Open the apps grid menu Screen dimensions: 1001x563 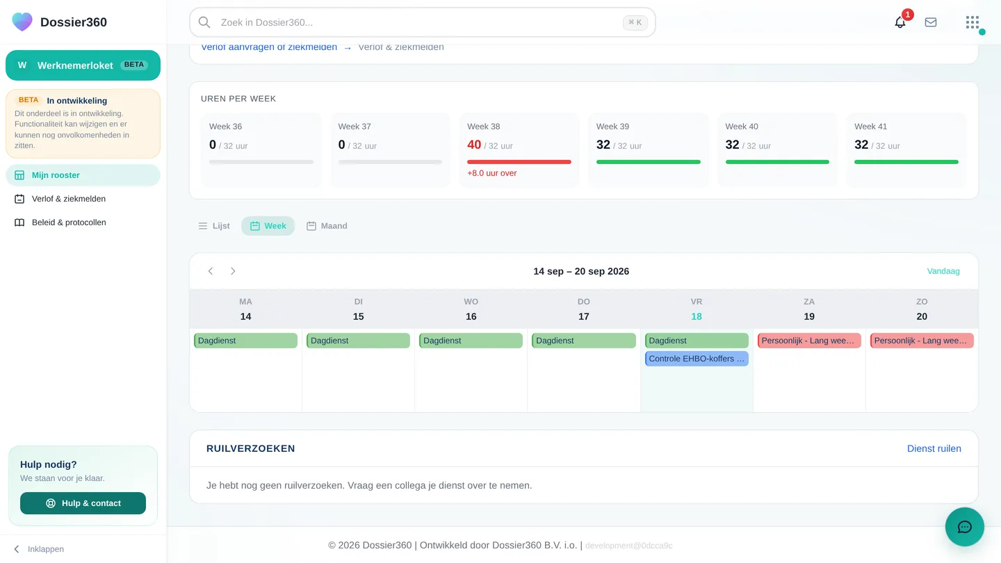tap(972, 22)
